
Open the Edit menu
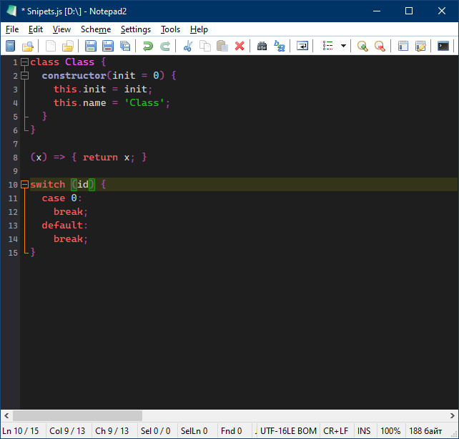tap(36, 29)
